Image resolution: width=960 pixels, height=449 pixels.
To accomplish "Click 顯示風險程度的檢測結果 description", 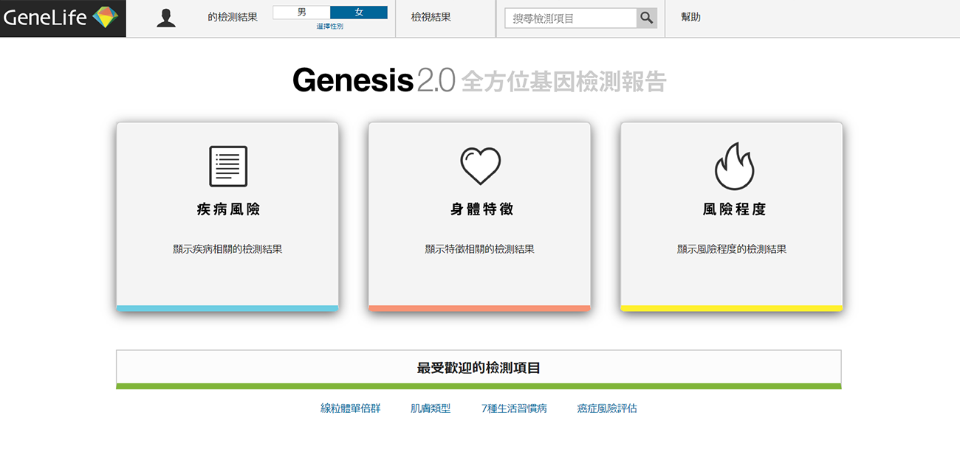I will pyautogui.click(x=732, y=249).
